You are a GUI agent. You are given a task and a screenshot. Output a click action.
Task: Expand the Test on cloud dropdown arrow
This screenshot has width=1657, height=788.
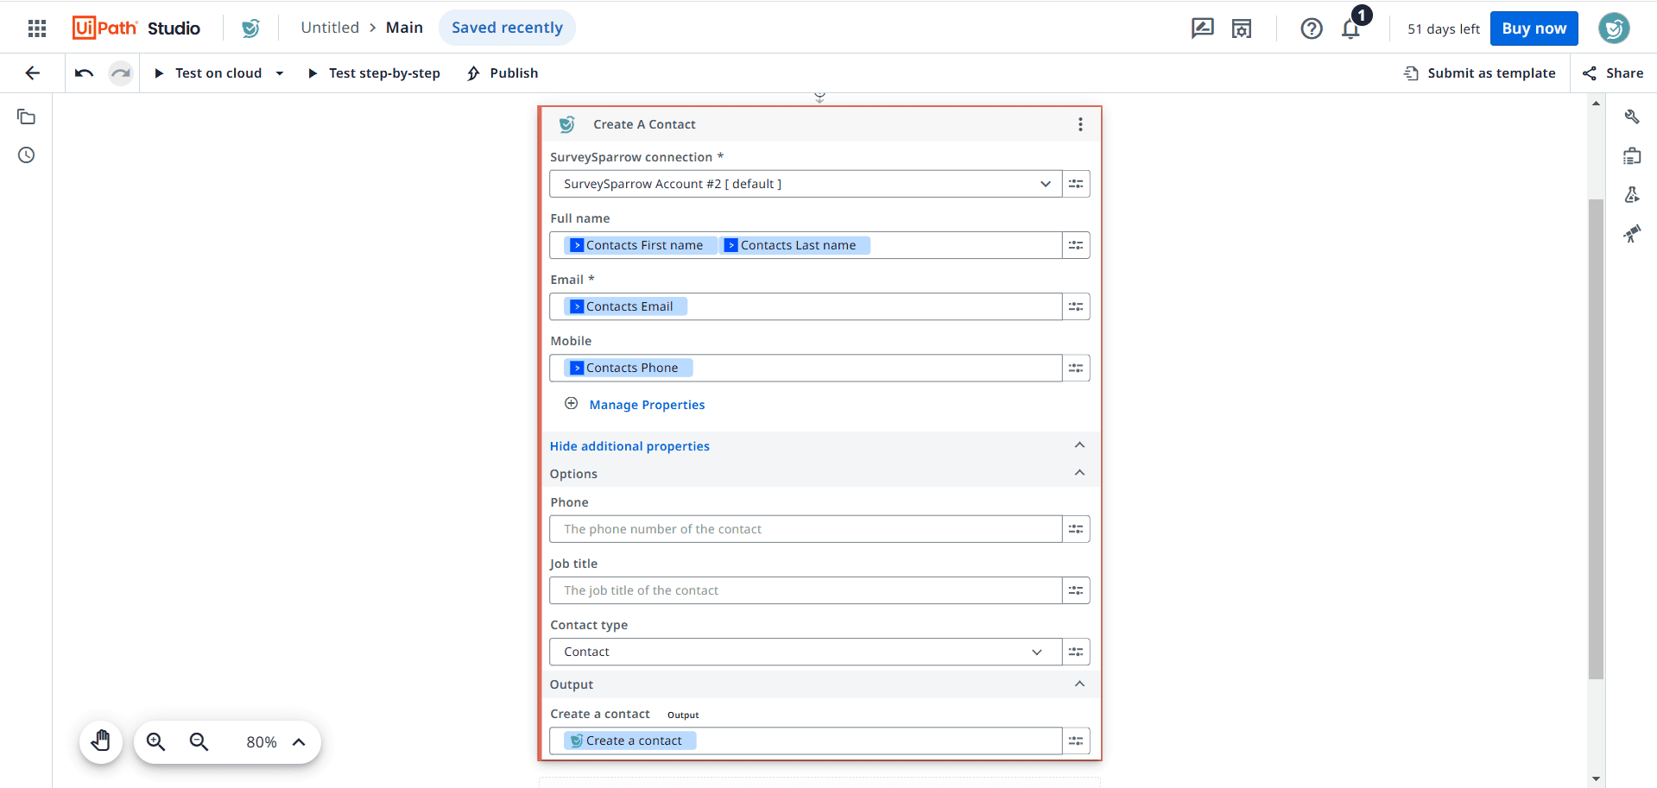pyautogui.click(x=280, y=73)
